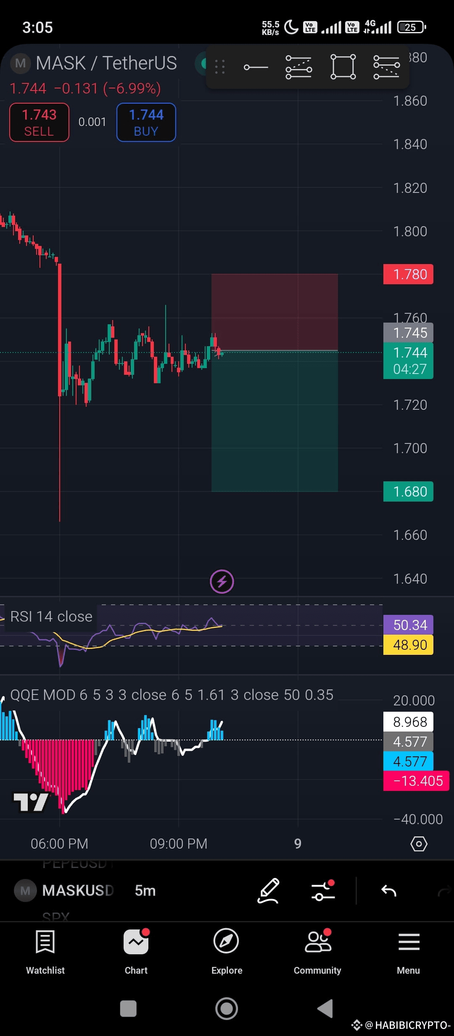Tap the Android back triangle button
The width and height of the screenshot is (454, 1036).
pyautogui.click(x=325, y=1009)
